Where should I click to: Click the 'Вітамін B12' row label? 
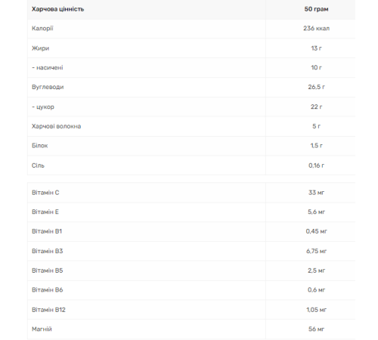[48, 310]
